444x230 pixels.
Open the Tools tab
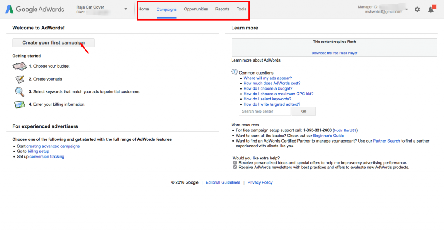pyautogui.click(x=242, y=9)
